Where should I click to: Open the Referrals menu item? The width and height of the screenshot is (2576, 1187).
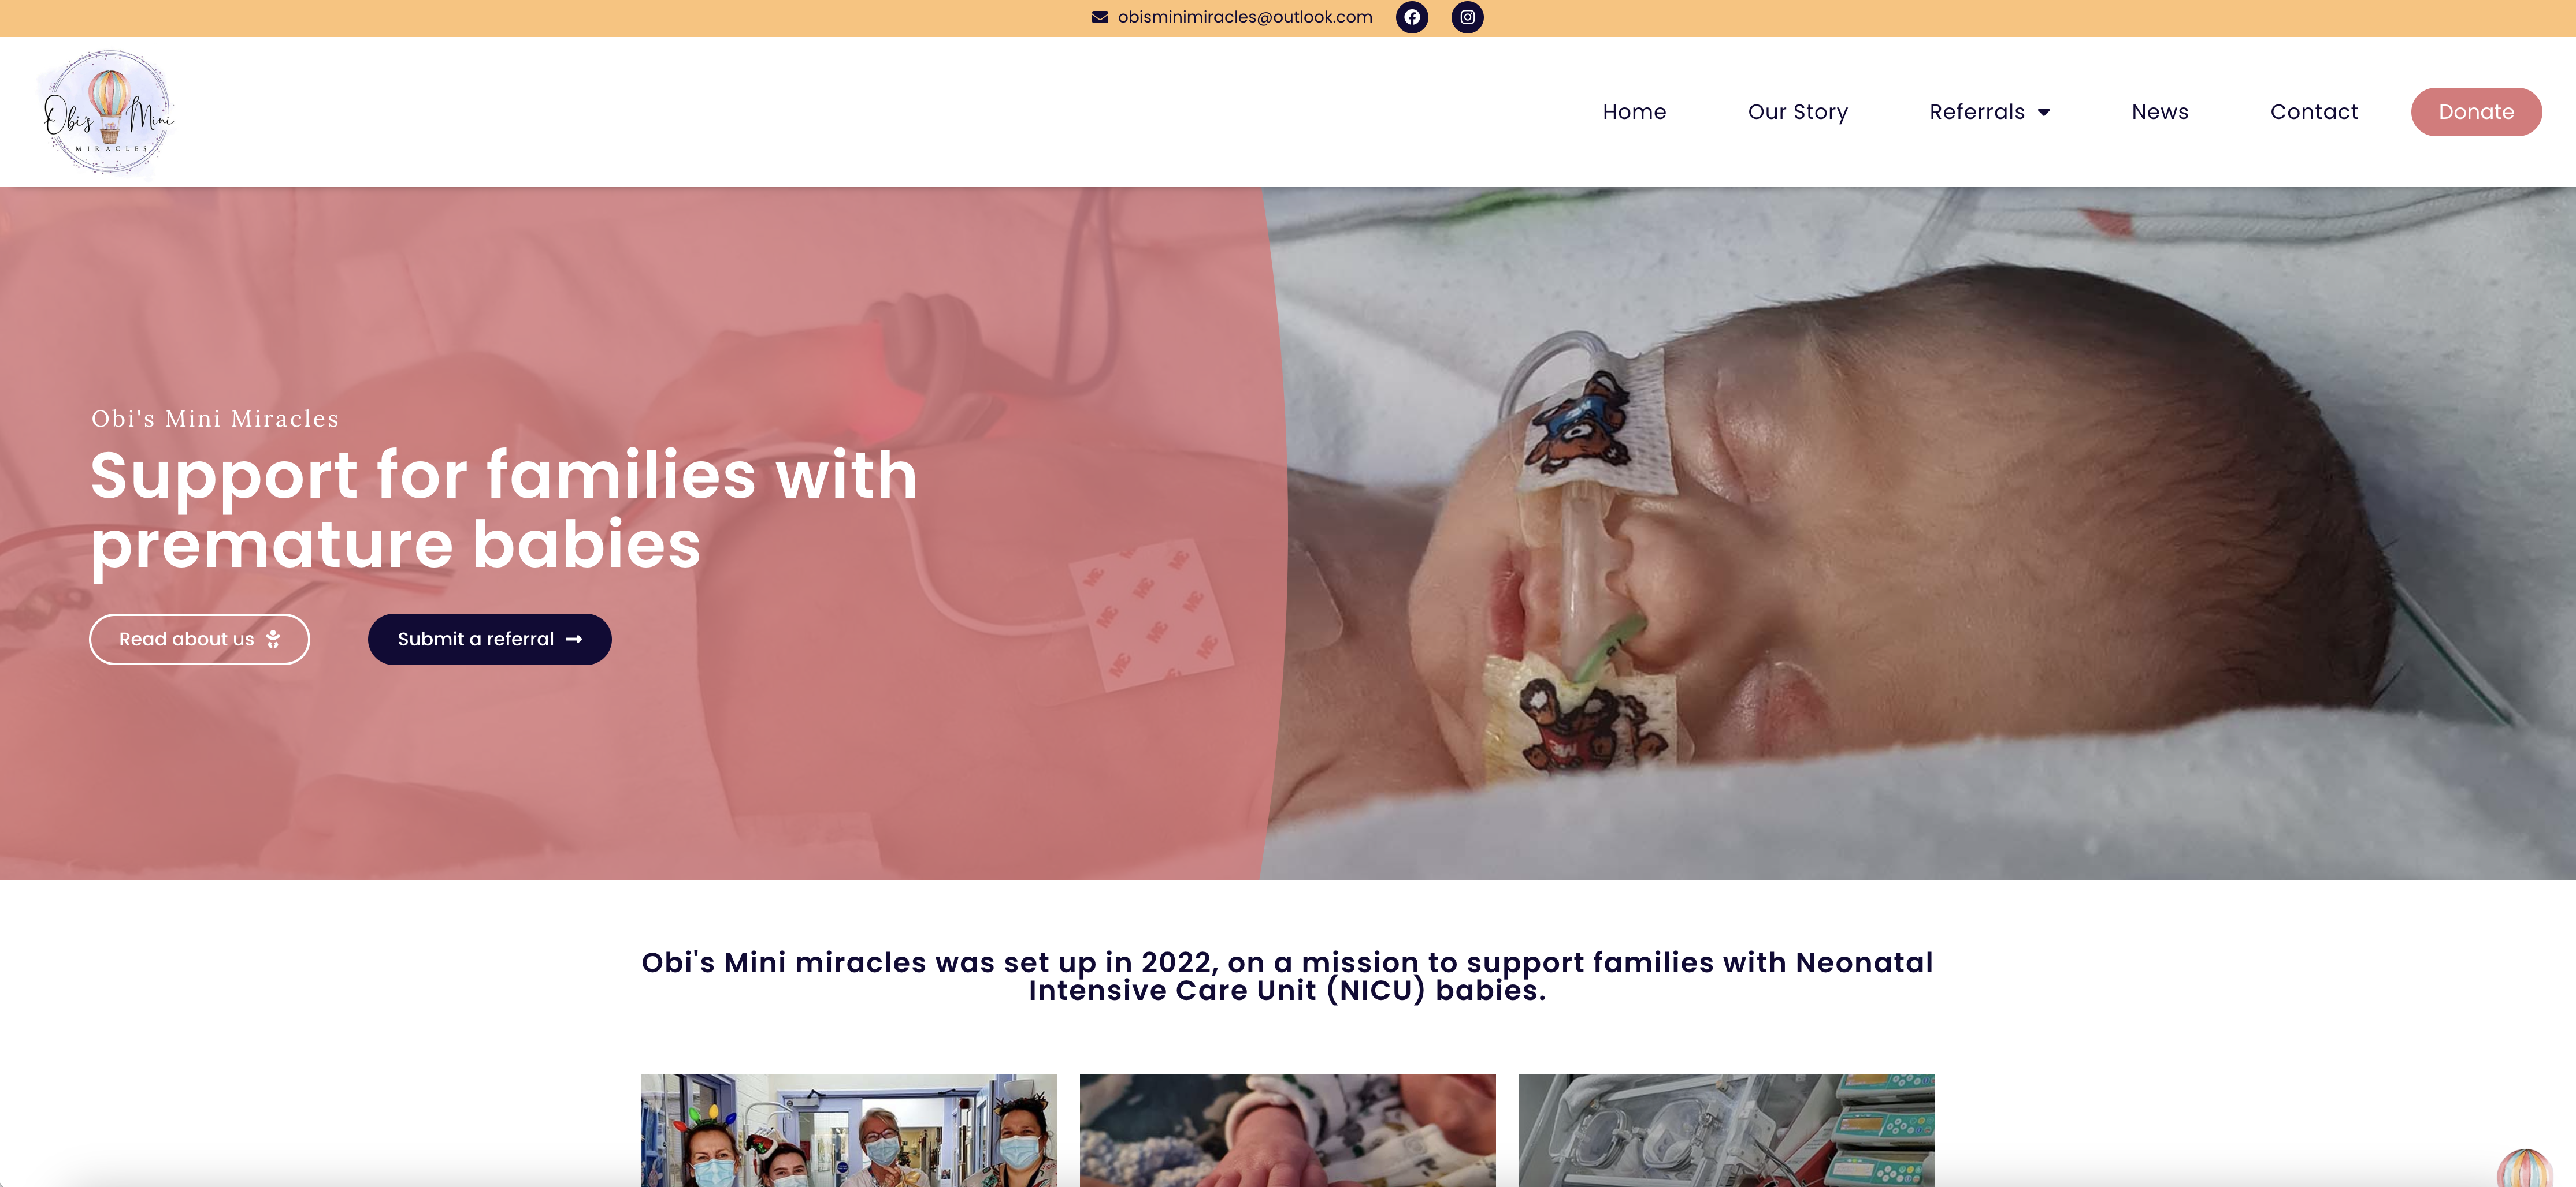coord(1977,112)
